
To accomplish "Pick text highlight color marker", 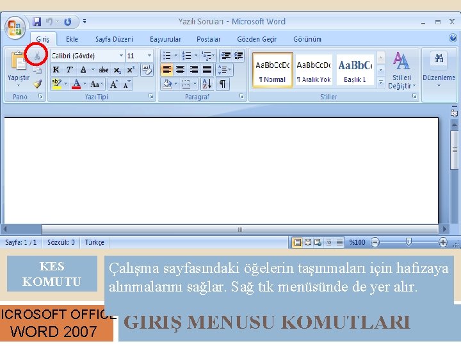I will point(56,84).
